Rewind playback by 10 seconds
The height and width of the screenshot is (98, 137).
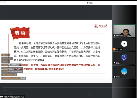(x=84, y=94)
